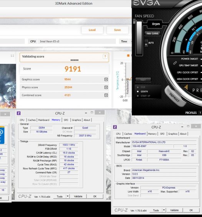Image resolution: width=202 pixels, height=217 pixels.
Task: Click the Save button in 3DMark
Action: click(117, 30)
